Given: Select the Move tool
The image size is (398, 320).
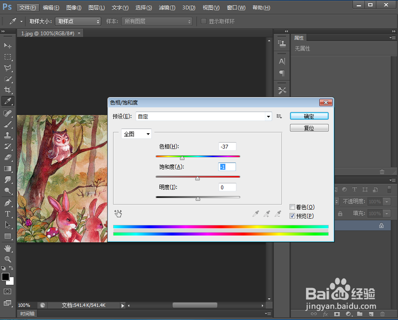Looking at the screenshot, I should click(8, 45).
